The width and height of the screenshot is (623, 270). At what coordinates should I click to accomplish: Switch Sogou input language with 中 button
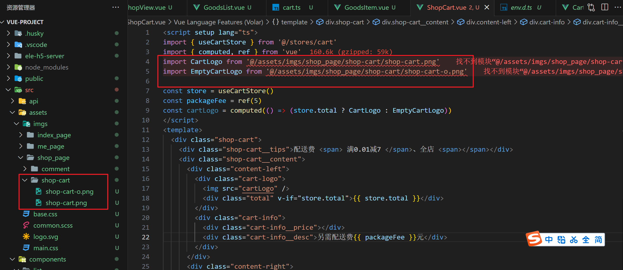[548, 240]
